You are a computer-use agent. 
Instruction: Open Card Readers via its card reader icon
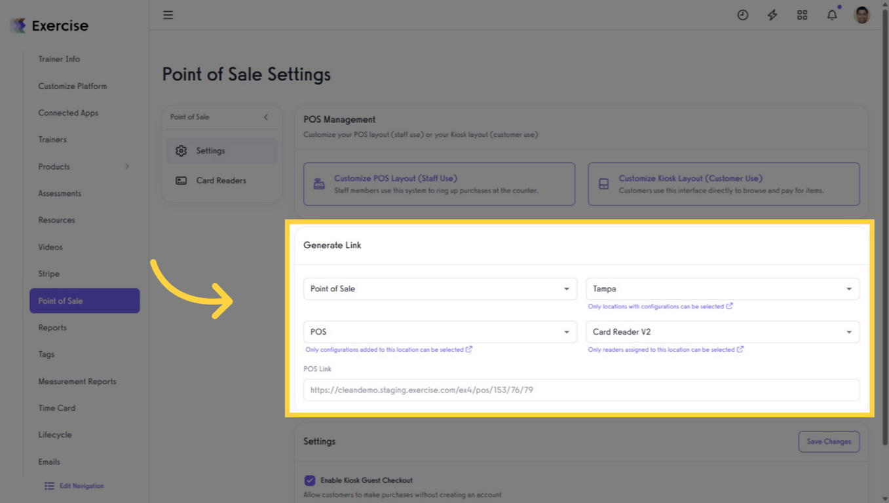point(181,180)
